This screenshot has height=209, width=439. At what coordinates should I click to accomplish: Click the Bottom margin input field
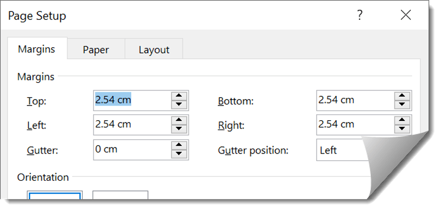355,100
